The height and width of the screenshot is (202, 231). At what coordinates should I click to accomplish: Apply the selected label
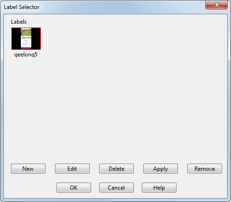tap(160, 169)
